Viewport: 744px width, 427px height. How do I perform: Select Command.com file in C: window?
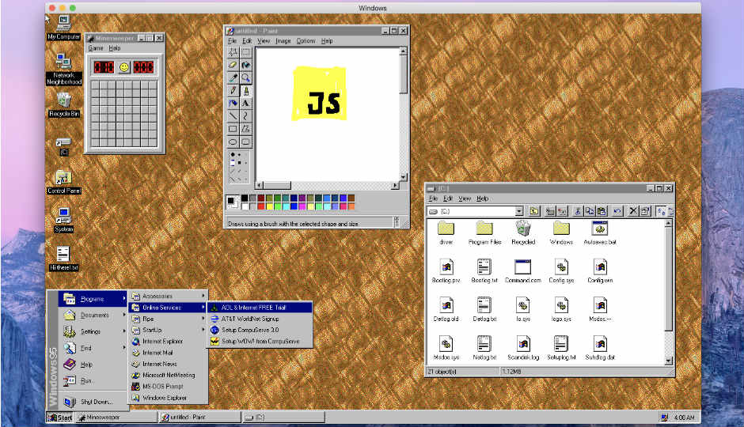point(523,271)
